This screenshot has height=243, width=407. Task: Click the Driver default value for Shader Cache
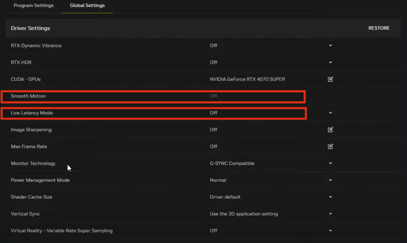pos(225,197)
